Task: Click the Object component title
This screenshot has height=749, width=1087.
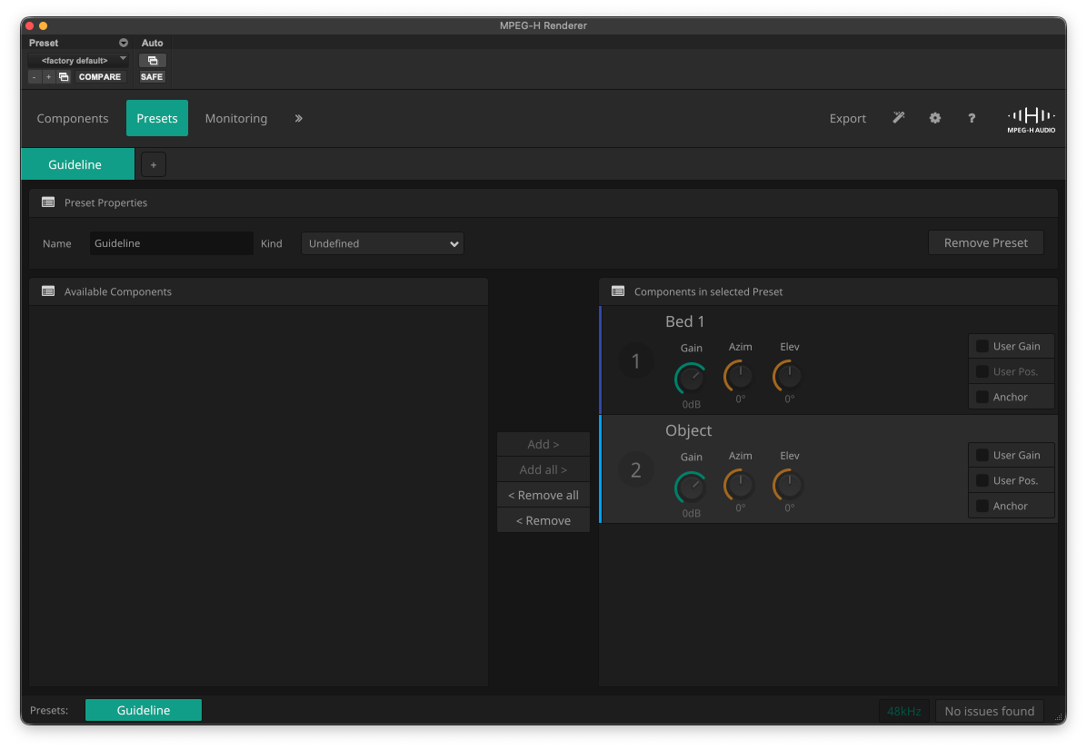Action: point(688,430)
